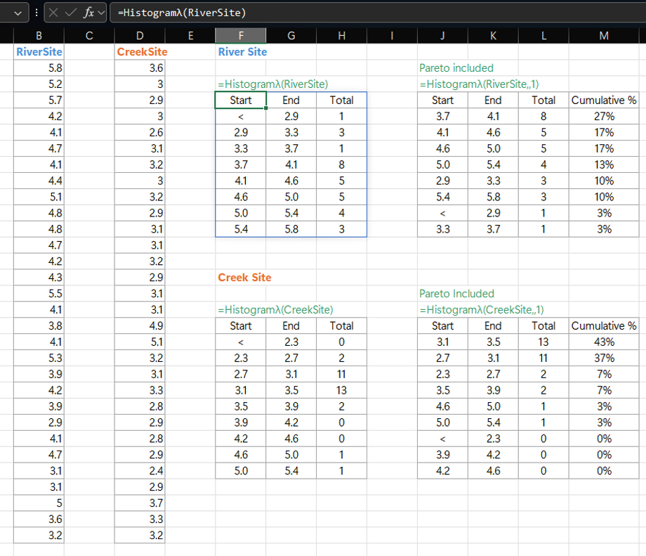Click the Total 13 in the Creek histogram

click(x=341, y=390)
